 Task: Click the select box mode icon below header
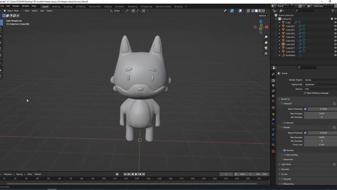[4, 16]
